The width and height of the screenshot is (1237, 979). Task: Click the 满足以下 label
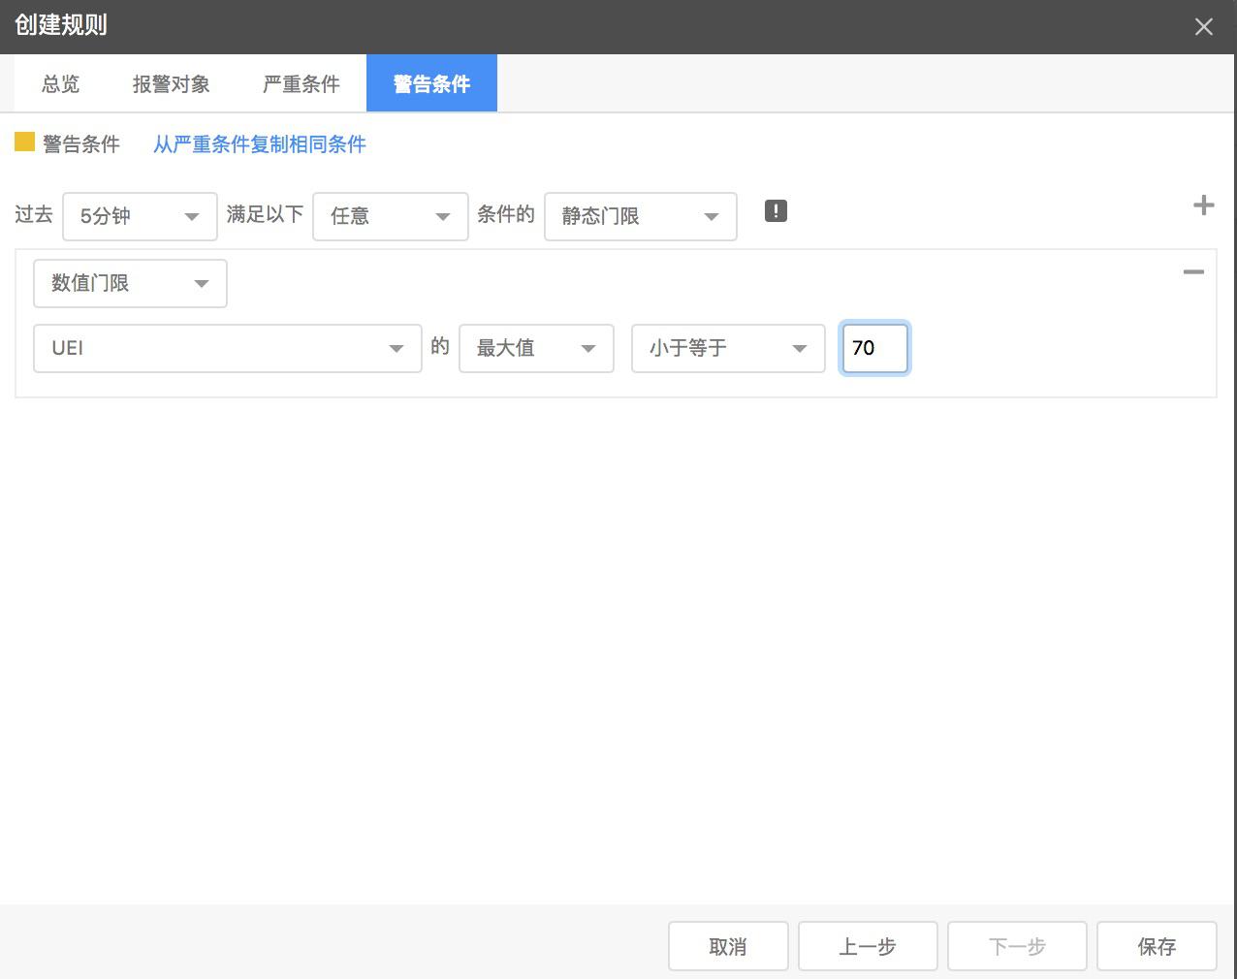(x=265, y=214)
